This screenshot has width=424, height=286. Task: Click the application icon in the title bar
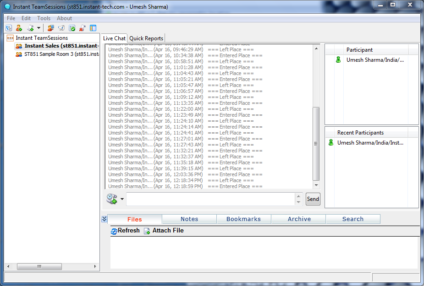point(8,7)
